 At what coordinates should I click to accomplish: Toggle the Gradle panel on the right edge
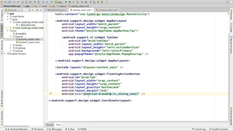[231, 28]
